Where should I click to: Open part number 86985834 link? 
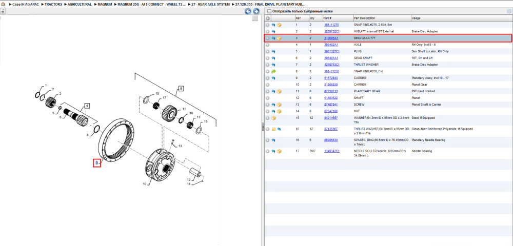pyautogui.click(x=331, y=140)
